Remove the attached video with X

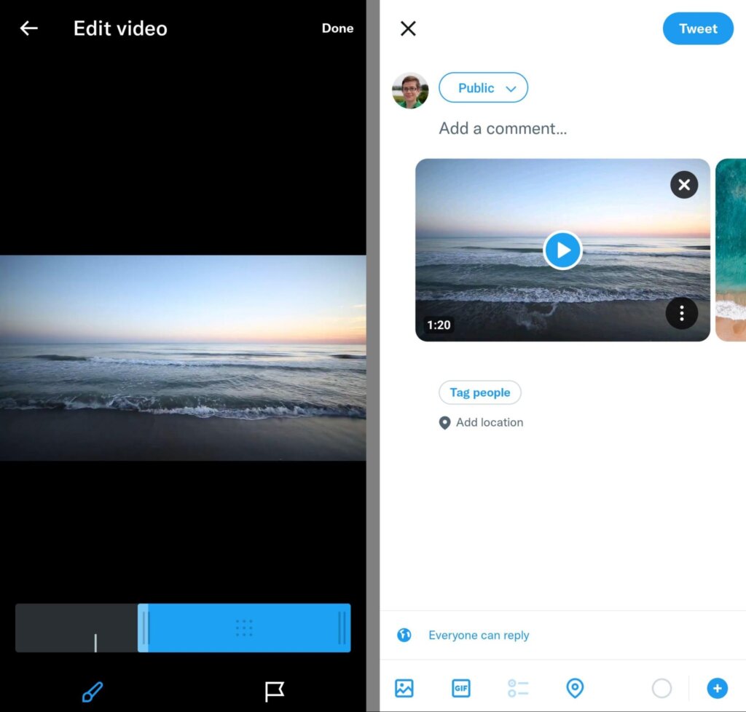tap(683, 185)
